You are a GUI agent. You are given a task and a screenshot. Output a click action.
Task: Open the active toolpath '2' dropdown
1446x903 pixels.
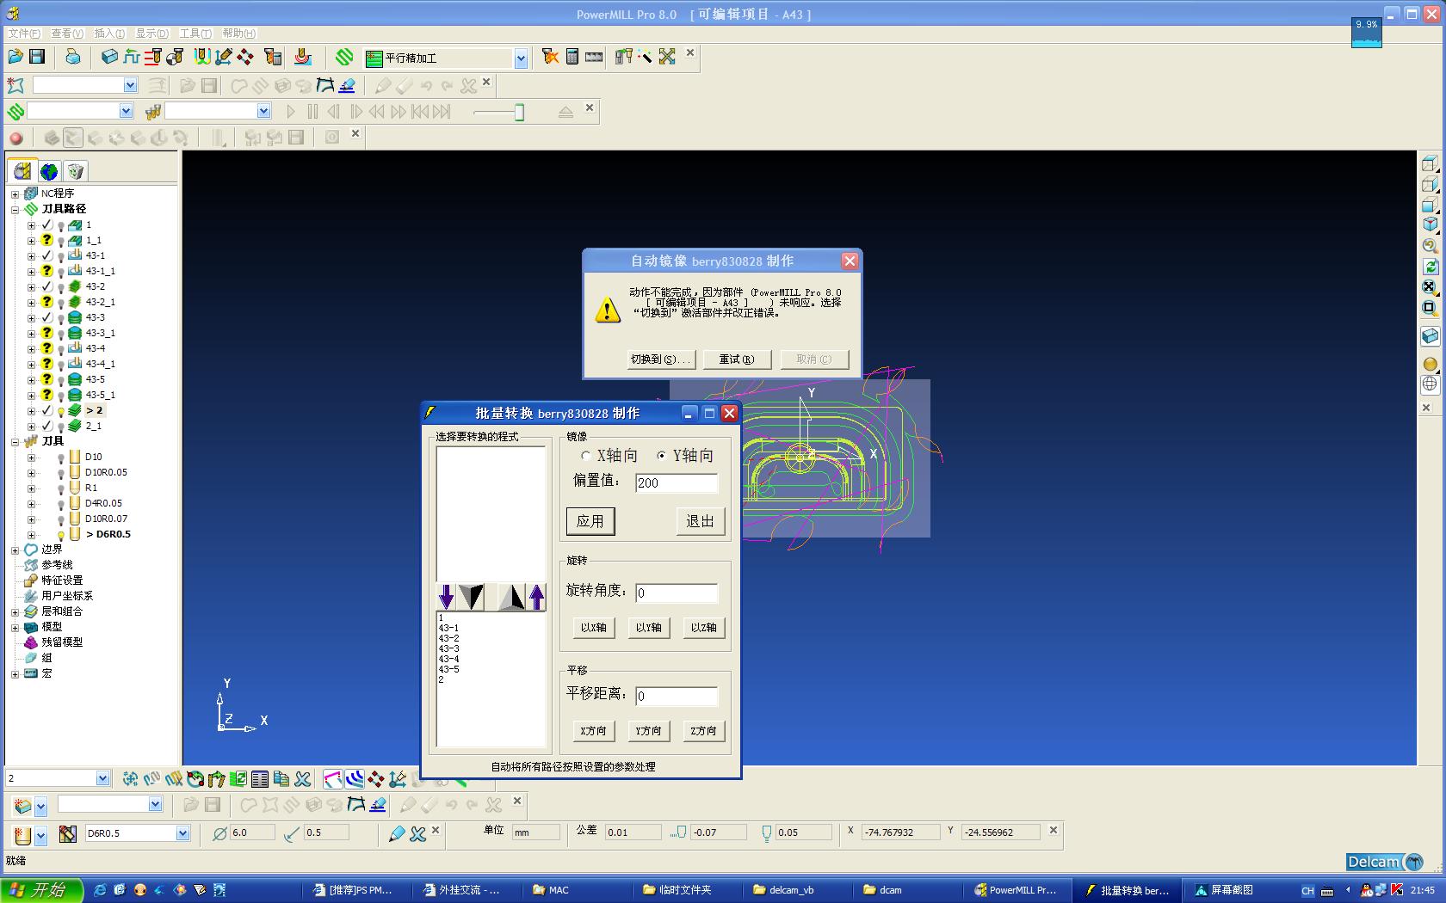102,778
